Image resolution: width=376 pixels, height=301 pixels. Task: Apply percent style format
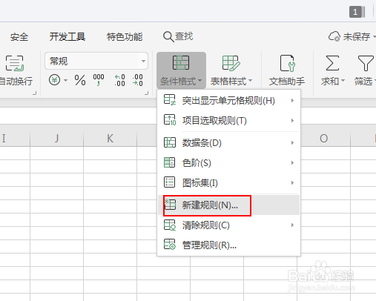tap(80, 80)
